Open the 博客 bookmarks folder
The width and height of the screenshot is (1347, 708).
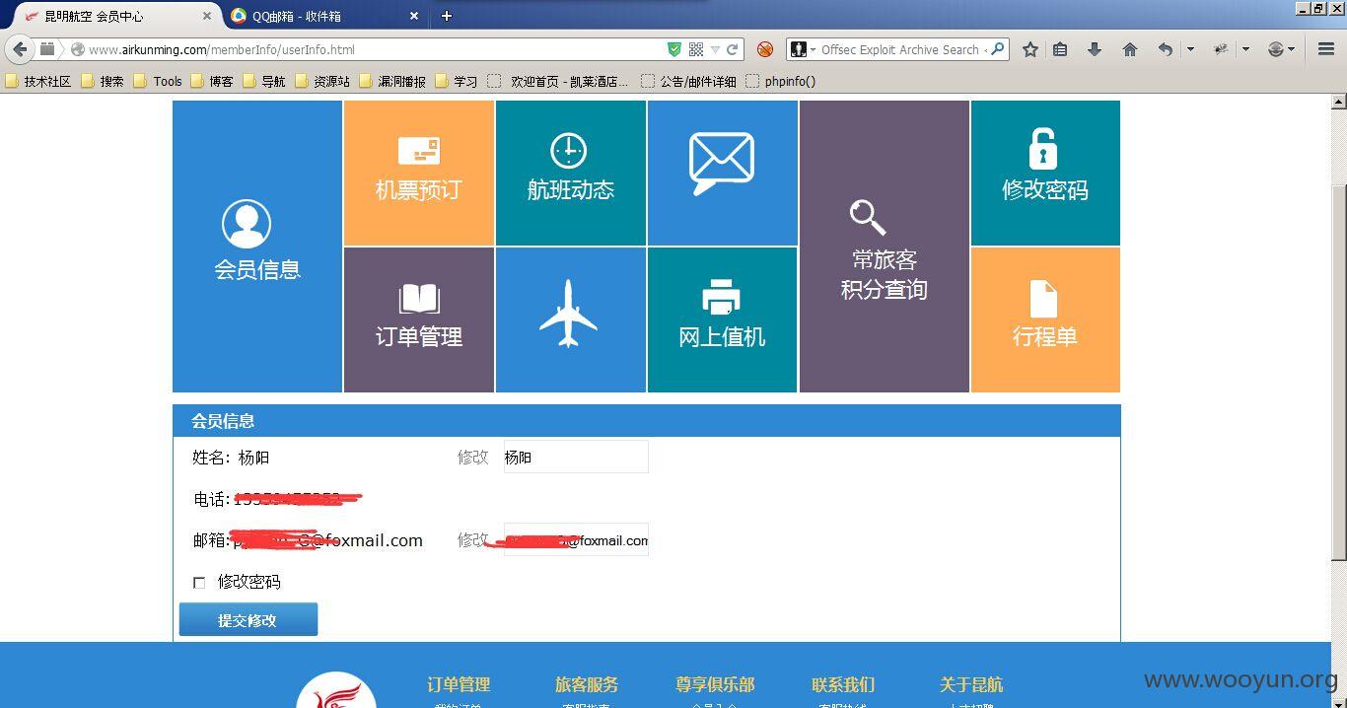click(212, 81)
